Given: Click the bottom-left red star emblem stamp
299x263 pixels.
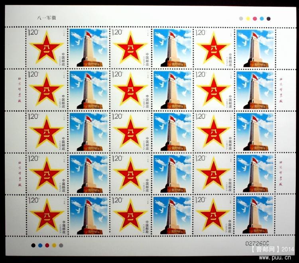Looking at the screenshot, I should click(x=46, y=216).
